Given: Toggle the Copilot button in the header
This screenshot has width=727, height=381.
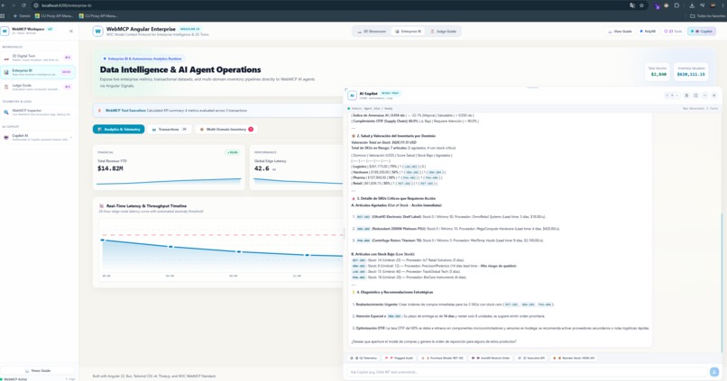Looking at the screenshot, I should tap(702, 32).
